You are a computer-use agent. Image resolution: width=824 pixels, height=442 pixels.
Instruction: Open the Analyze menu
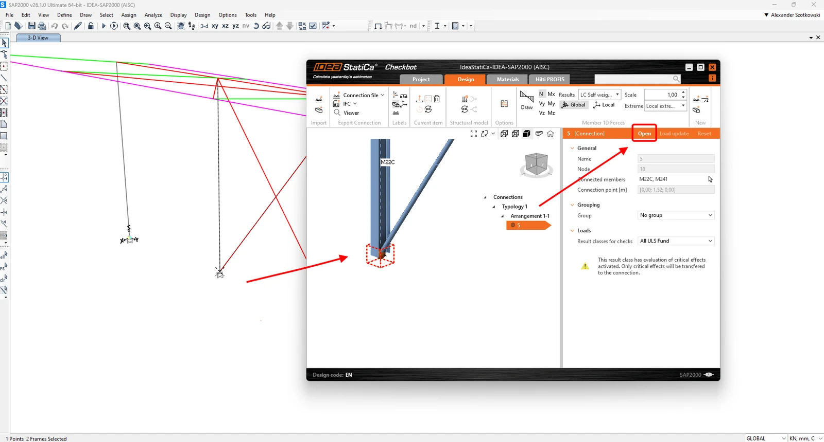coord(153,15)
